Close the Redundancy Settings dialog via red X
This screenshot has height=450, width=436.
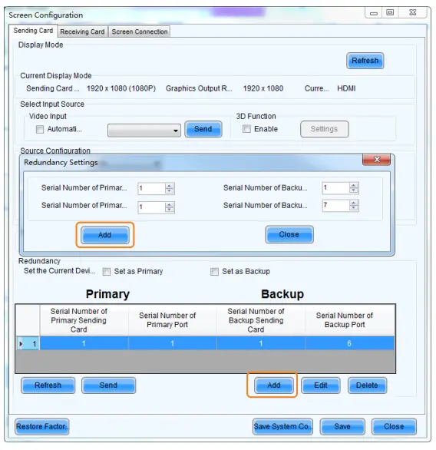tap(377, 160)
